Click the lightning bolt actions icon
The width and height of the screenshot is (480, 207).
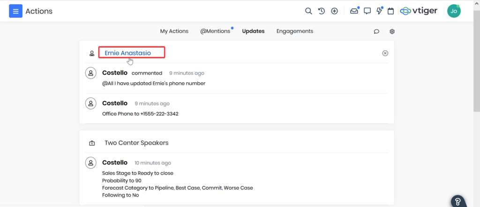379,11
